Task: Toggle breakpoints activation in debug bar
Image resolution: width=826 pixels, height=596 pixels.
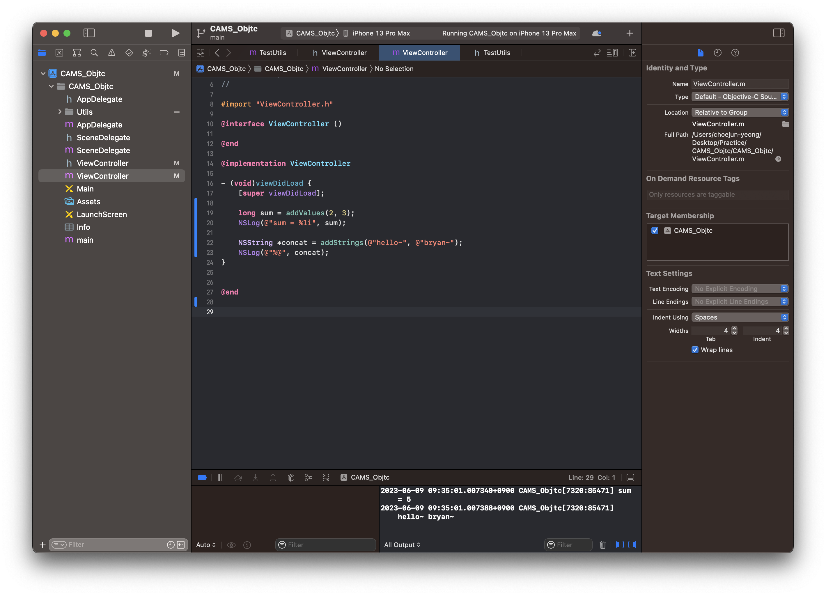Action: (203, 477)
